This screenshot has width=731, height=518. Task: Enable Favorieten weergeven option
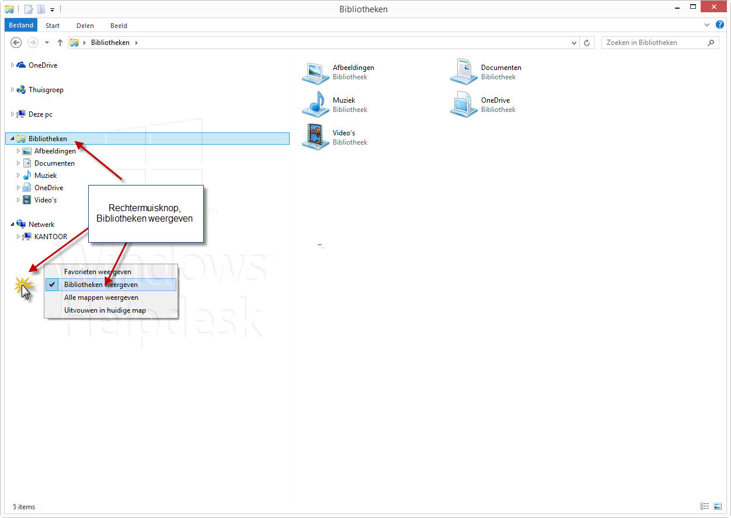[x=98, y=272]
